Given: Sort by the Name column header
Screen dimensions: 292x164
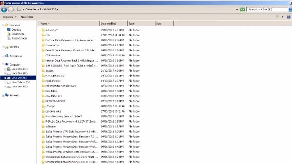Looking at the screenshot, I should coord(68,23).
